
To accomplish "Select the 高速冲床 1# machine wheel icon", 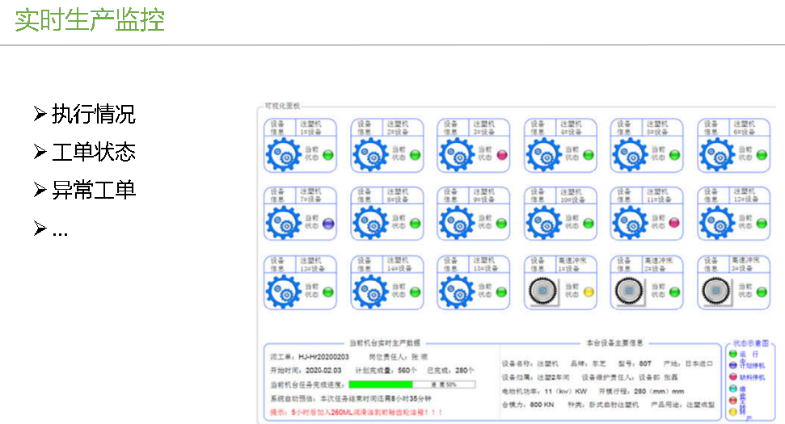I will click(543, 290).
